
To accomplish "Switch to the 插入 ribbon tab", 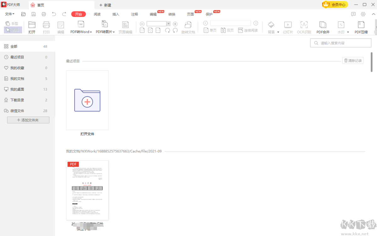I will (x=116, y=14).
